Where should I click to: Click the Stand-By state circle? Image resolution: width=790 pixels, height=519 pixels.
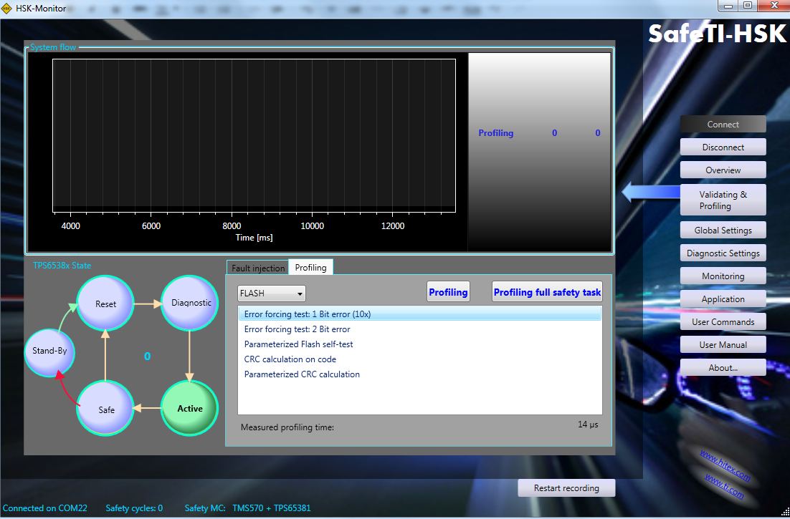[x=49, y=351]
